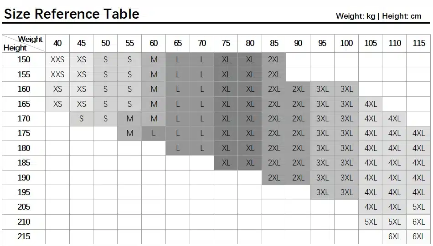Select the 6XL cell under weight 110, height 215
433x246 pixels.
pos(394,236)
